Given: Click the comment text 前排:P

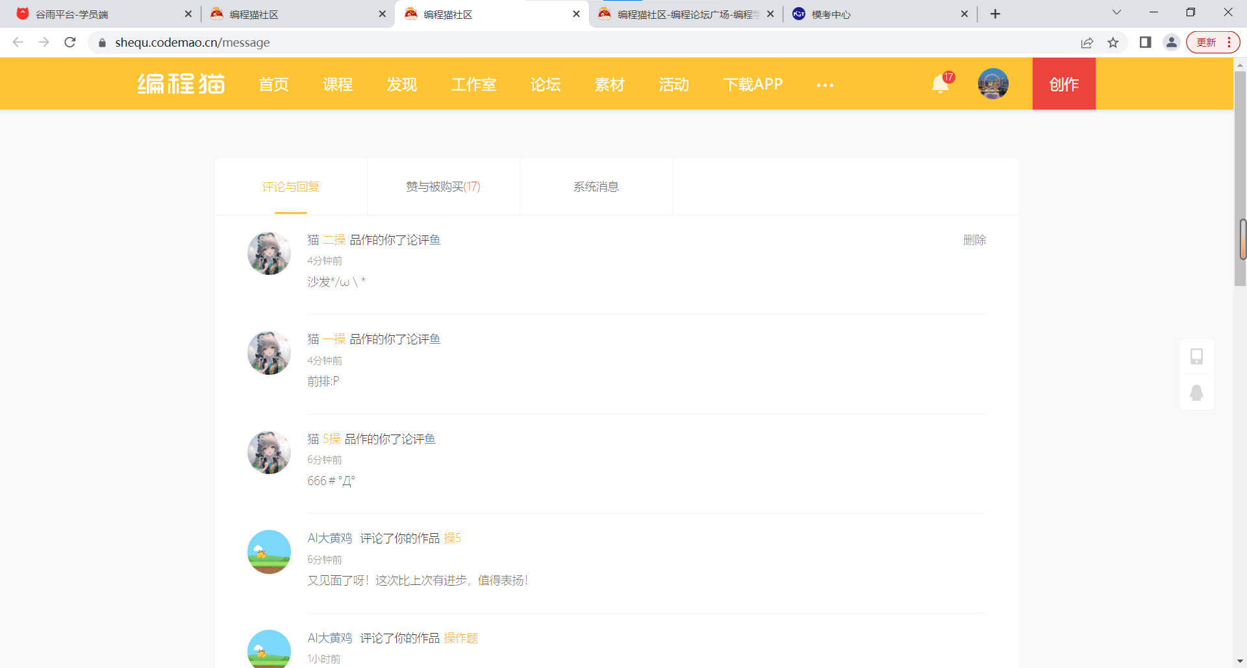Looking at the screenshot, I should point(323,381).
